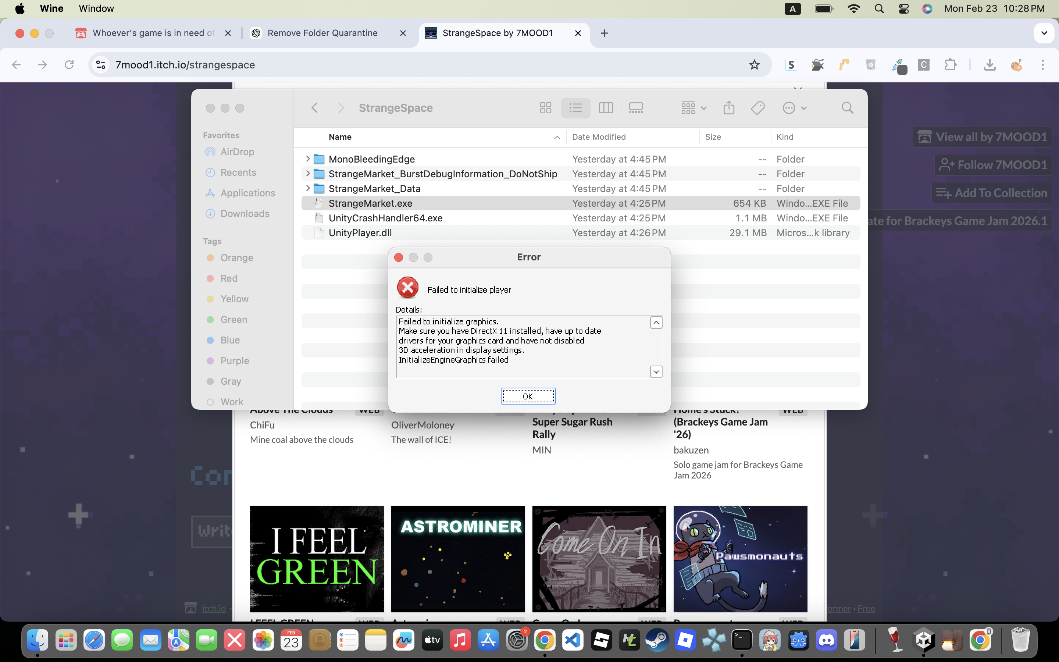Select the Purple tag in sidebar
1059x662 pixels.
(x=235, y=361)
